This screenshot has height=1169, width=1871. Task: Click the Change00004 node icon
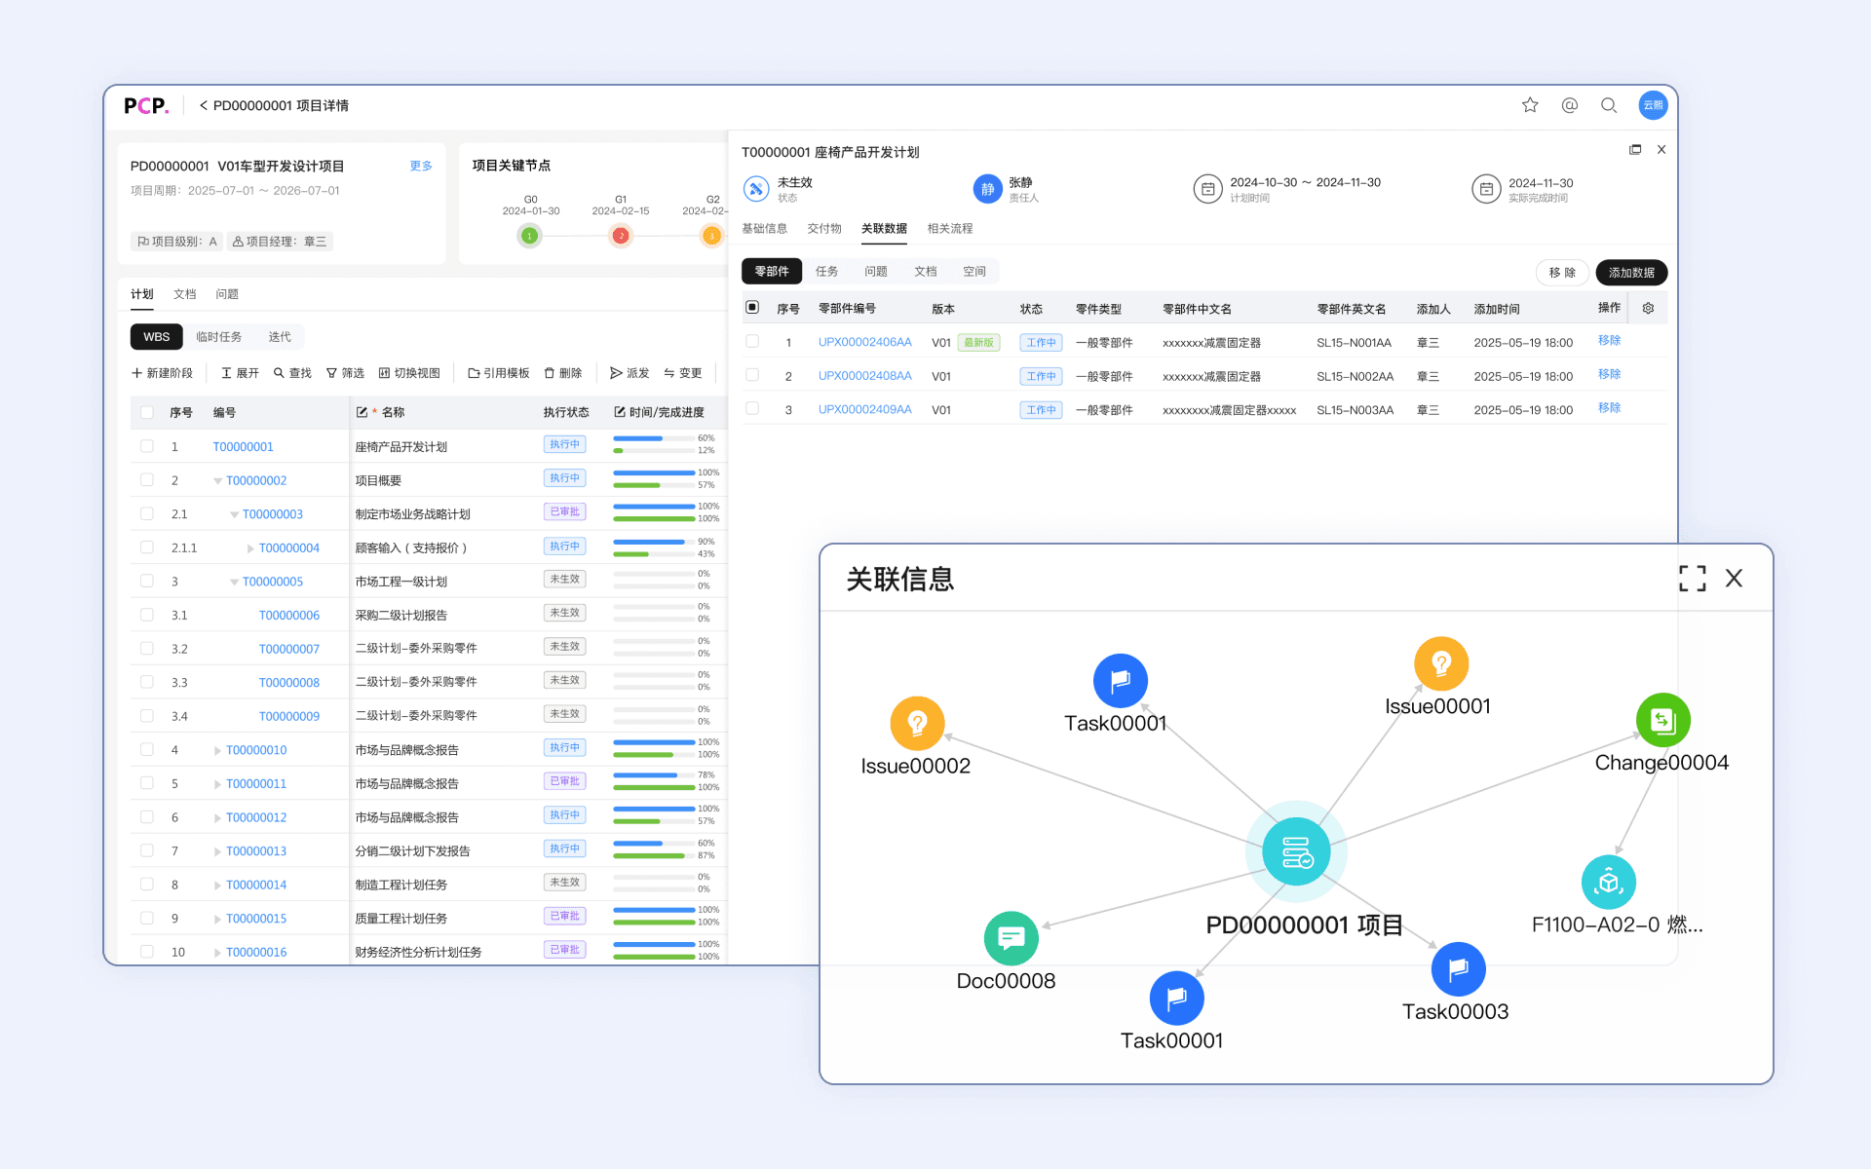1662,721
